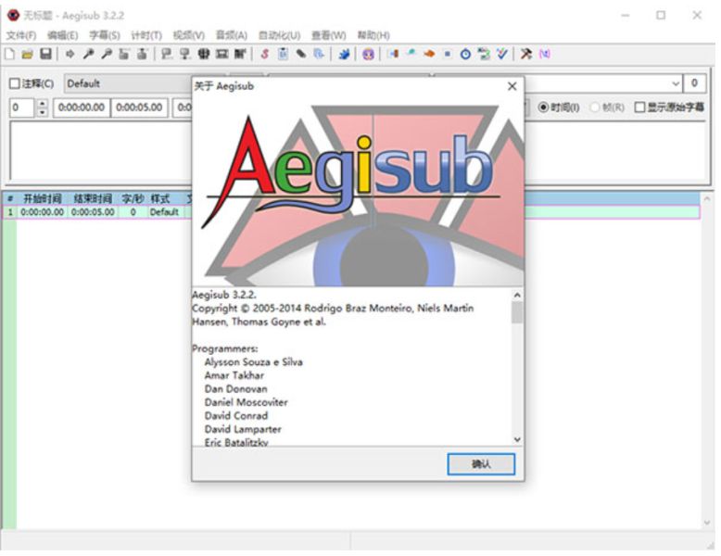The width and height of the screenshot is (721, 556).
Task: Launch the Spell Checker checkmark icon
Action: pyautogui.click(x=502, y=54)
